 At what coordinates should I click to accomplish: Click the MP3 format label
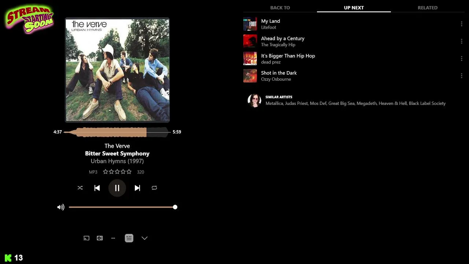point(93,172)
